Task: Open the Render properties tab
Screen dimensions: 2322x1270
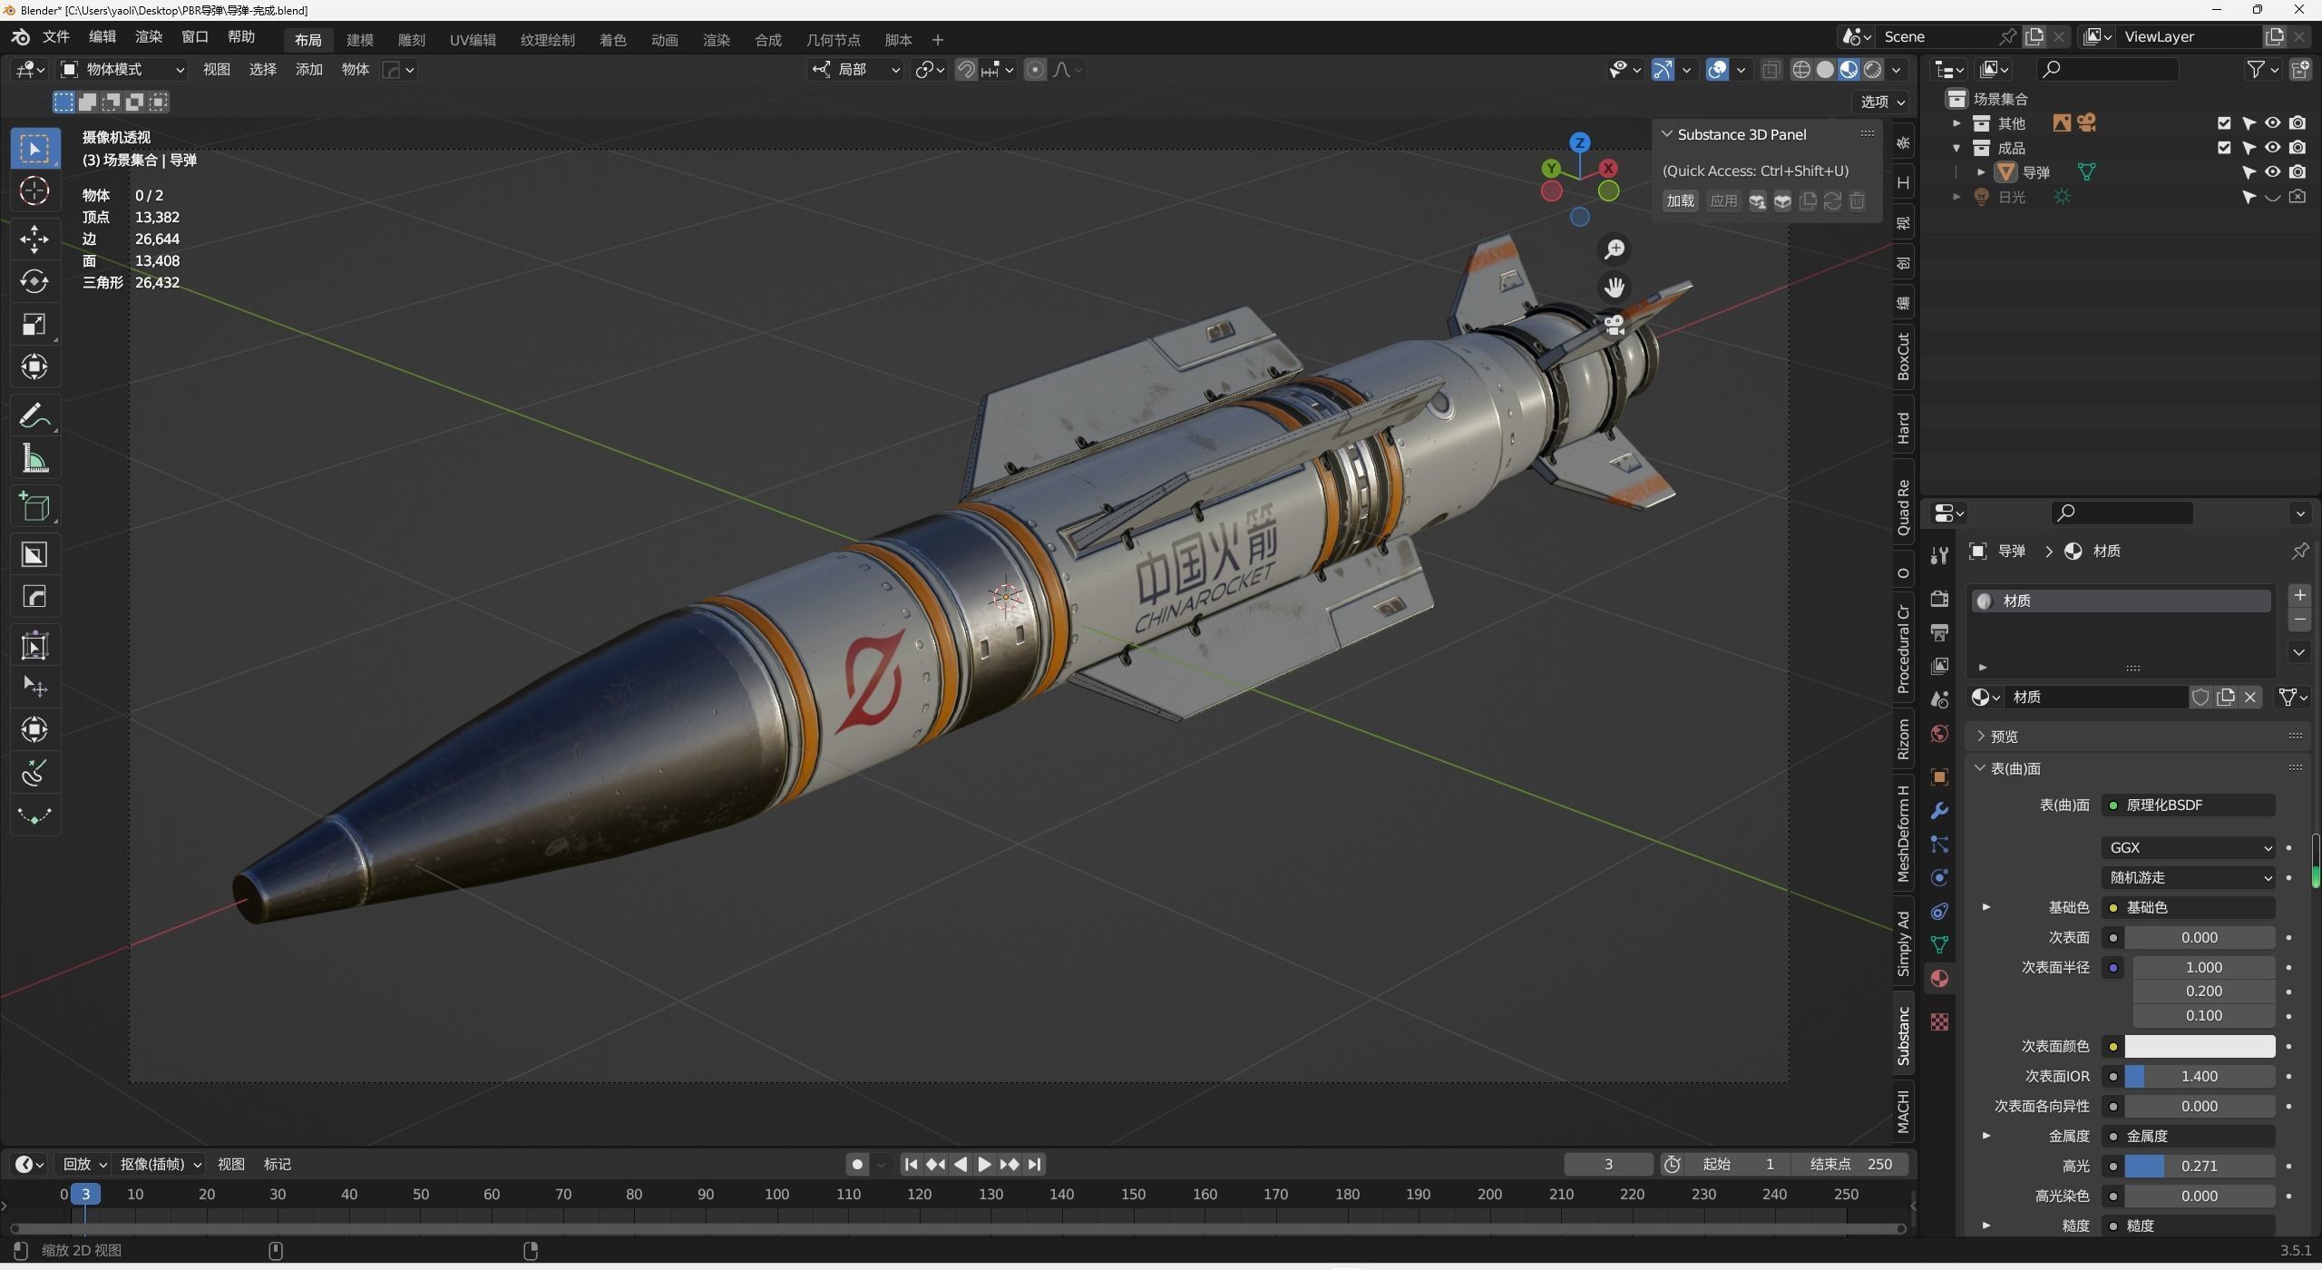Action: 1939,599
